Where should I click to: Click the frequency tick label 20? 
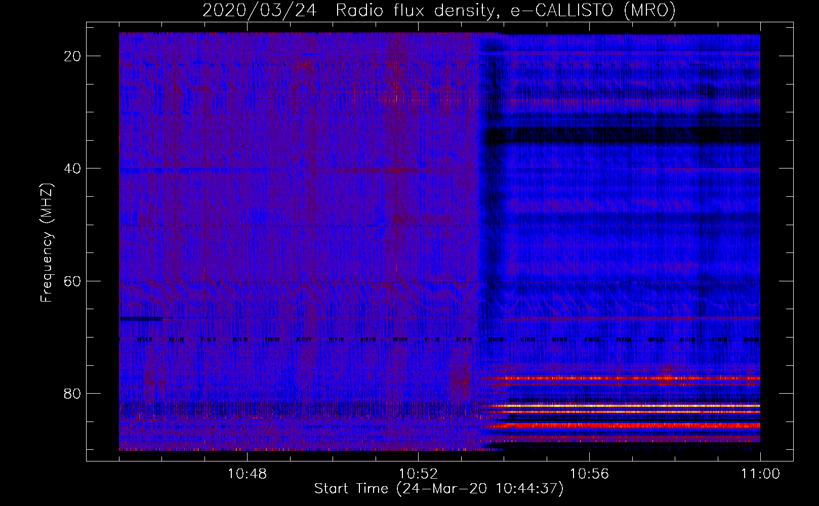click(72, 56)
